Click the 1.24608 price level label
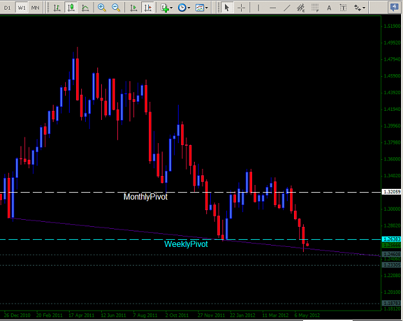403x321 pixels. 391,254
